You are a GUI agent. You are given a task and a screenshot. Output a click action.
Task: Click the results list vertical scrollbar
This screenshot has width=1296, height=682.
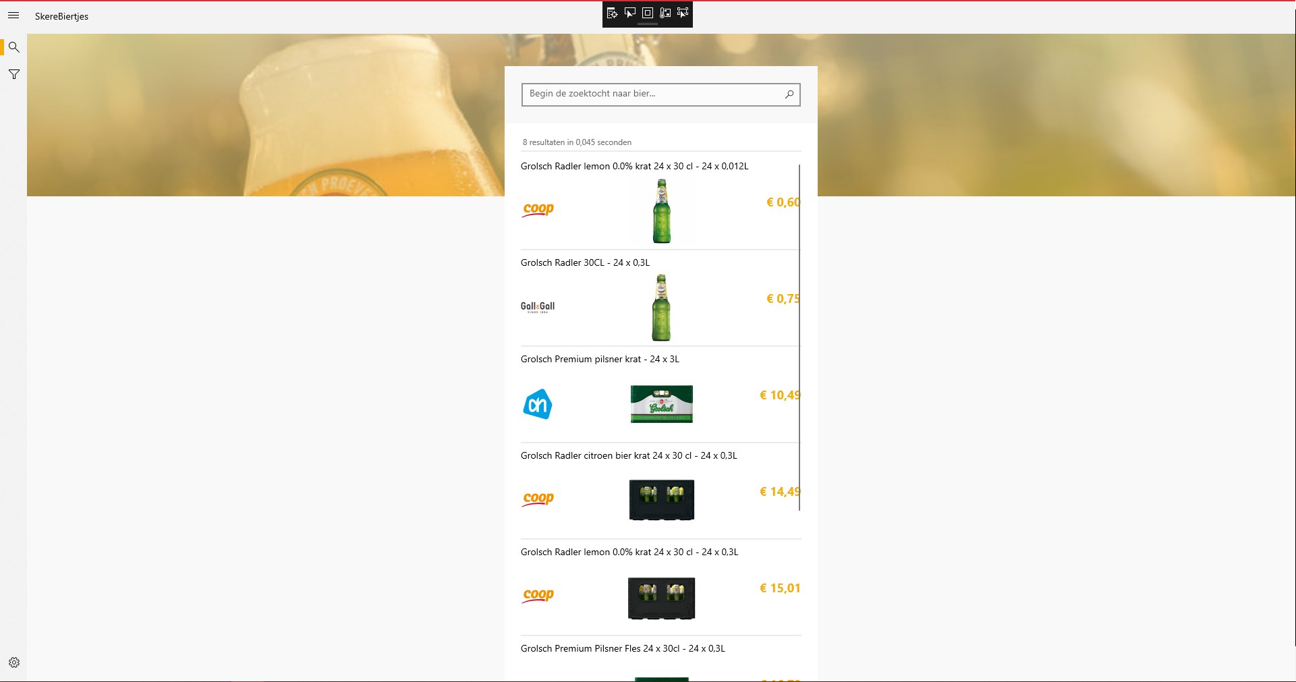[x=799, y=337]
